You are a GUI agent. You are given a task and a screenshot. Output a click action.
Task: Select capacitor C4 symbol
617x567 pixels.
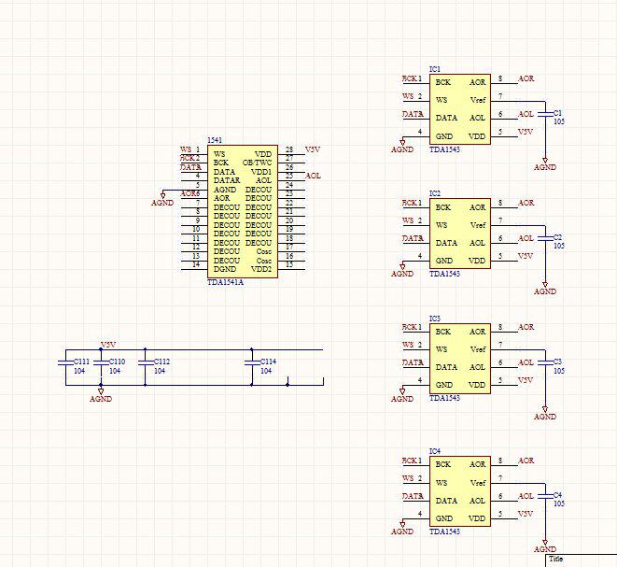coord(545,496)
